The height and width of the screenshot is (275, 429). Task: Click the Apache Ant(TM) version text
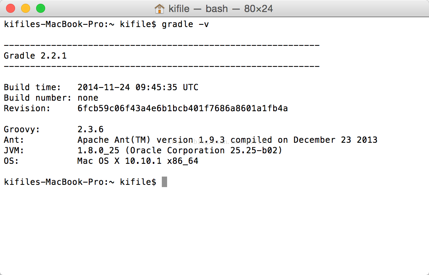[153, 140]
